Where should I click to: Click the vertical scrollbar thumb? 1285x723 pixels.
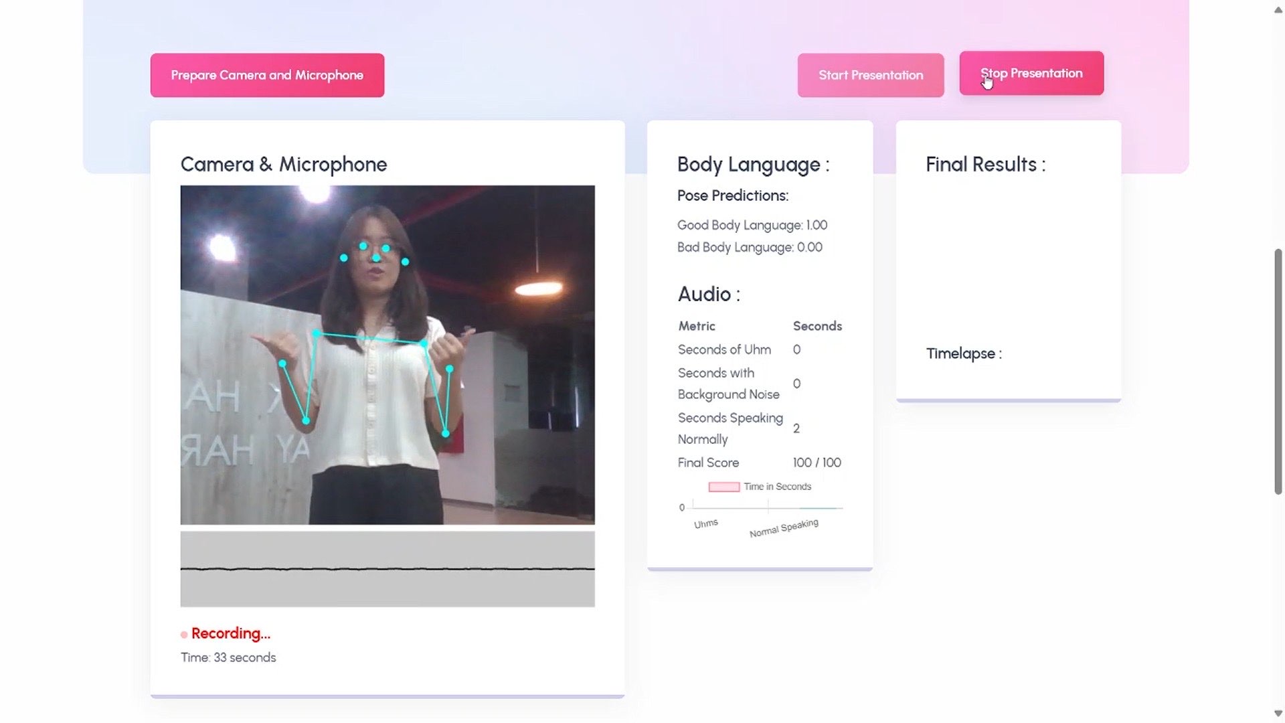point(1278,372)
